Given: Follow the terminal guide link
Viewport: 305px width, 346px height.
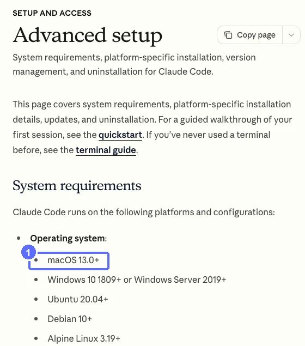Looking at the screenshot, I should click(x=106, y=150).
